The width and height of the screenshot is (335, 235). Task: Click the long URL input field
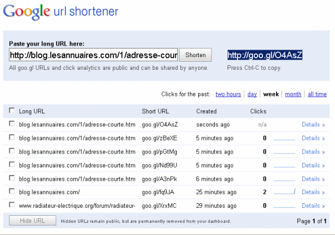[x=94, y=55]
